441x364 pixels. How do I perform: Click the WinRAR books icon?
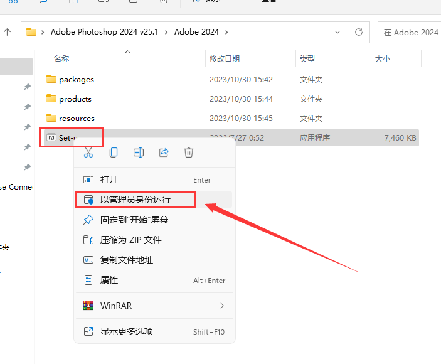click(88, 306)
